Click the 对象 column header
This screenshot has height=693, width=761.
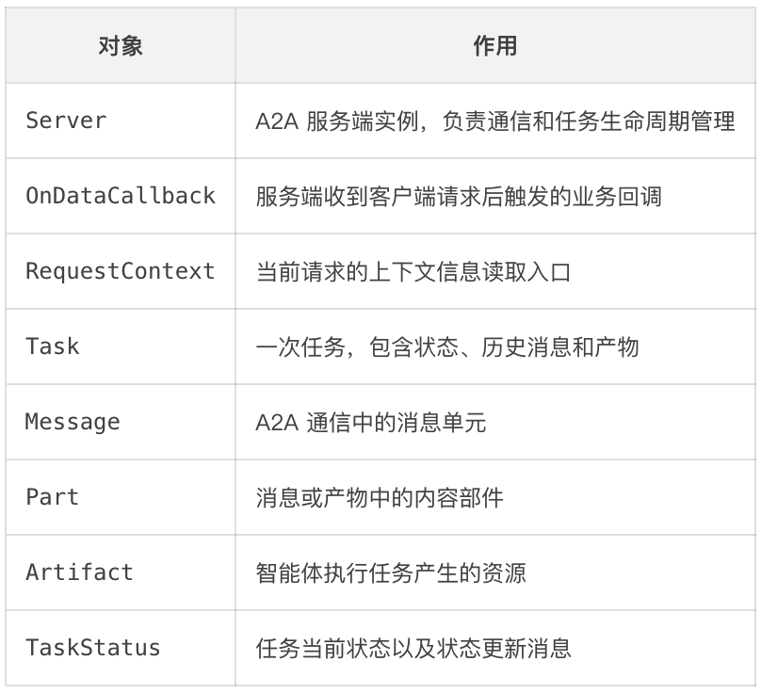click(x=121, y=46)
